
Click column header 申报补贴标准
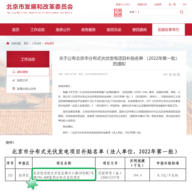click(168, 163)
